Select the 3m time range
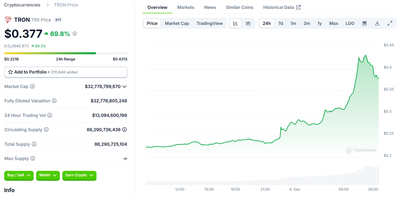This screenshot has width=404, height=198. 307,23
